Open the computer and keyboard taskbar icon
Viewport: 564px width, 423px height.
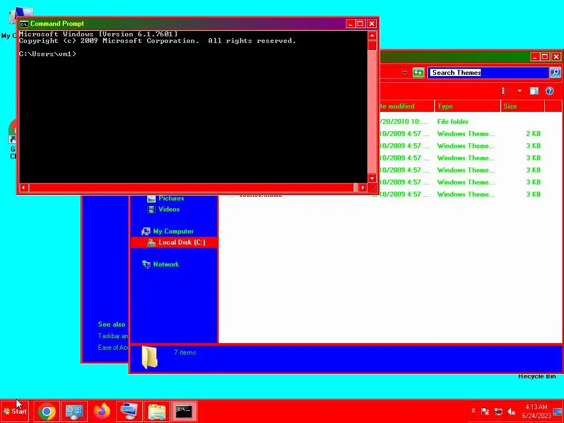129,411
